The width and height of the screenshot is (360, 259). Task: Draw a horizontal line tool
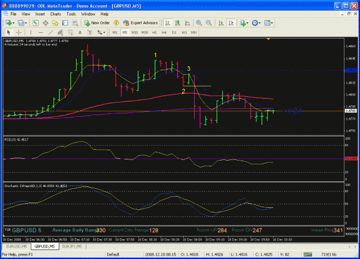click(x=40, y=33)
